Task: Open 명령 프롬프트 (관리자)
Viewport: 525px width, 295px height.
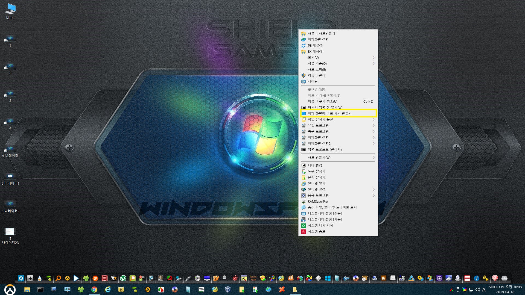Action: click(x=338, y=149)
